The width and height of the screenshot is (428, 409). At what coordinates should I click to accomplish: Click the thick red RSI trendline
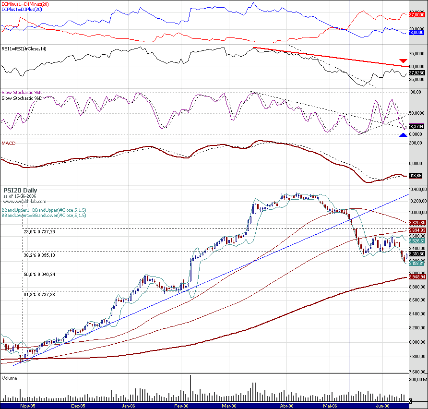(331, 57)
